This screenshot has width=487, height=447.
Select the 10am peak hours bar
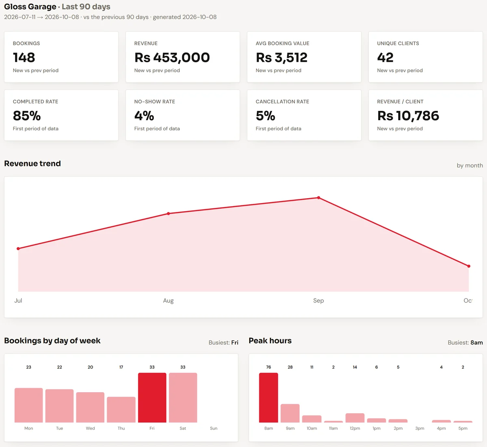[312, 419]
